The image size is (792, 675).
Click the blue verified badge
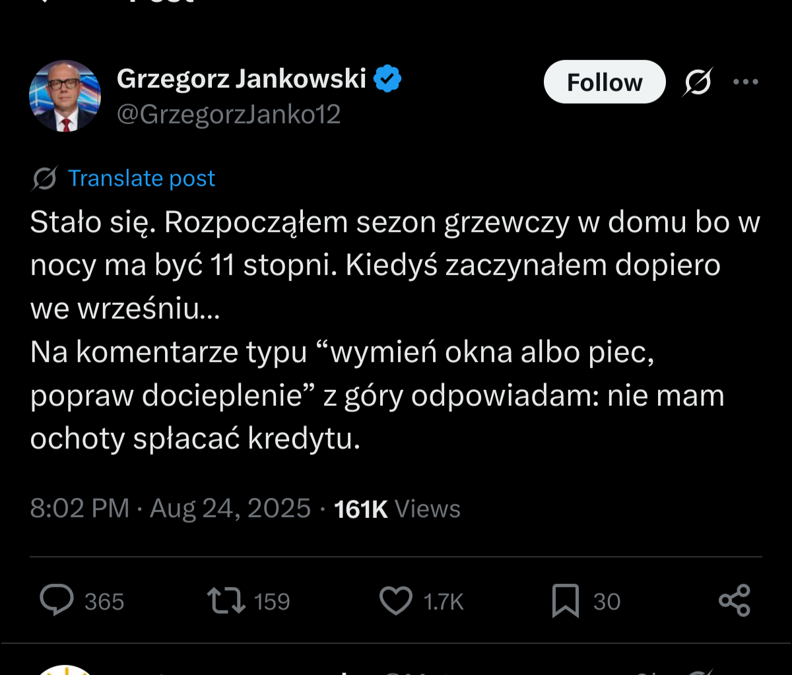(387, 79)
